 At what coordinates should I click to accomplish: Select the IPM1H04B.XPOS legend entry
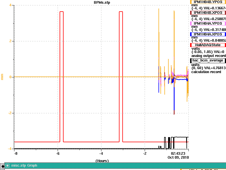pyautogui.click(x=208, y=13)
